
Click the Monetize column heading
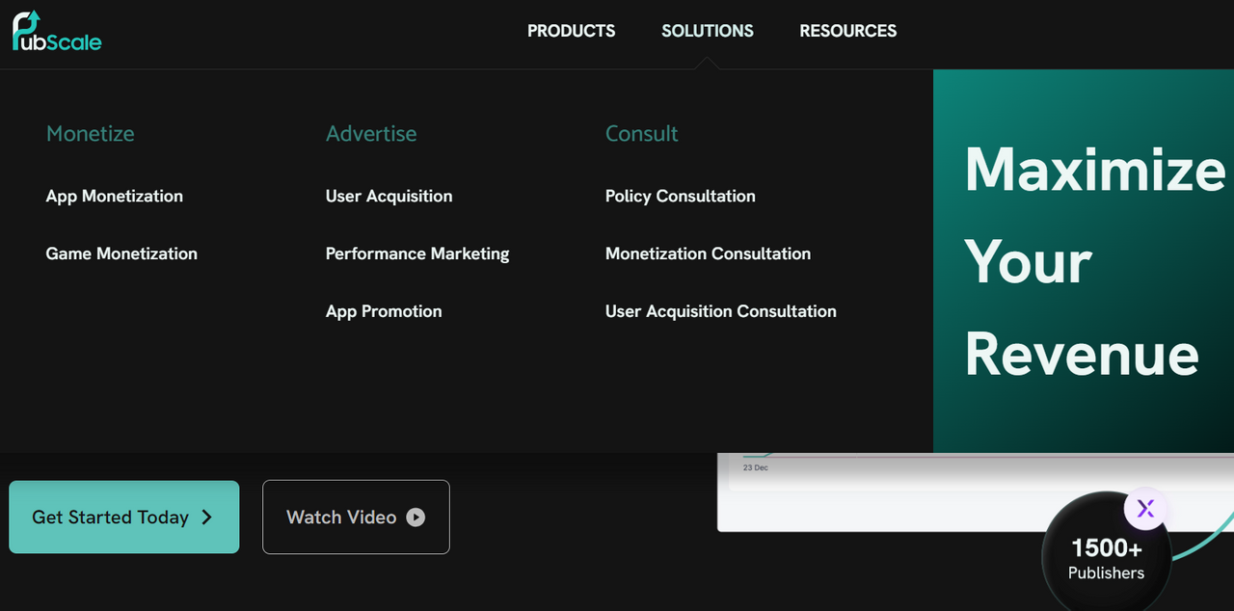(x=91, y=134)
